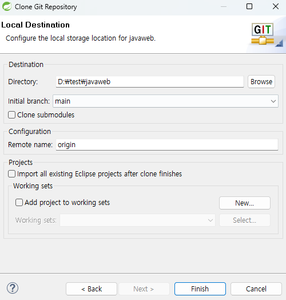
Task: Click the Directory path input field
Action: coord(150,82)
